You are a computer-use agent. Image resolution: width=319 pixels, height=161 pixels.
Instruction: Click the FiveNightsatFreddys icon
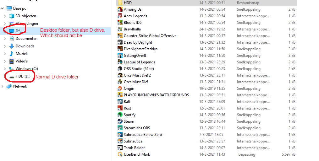click(120, 49)
